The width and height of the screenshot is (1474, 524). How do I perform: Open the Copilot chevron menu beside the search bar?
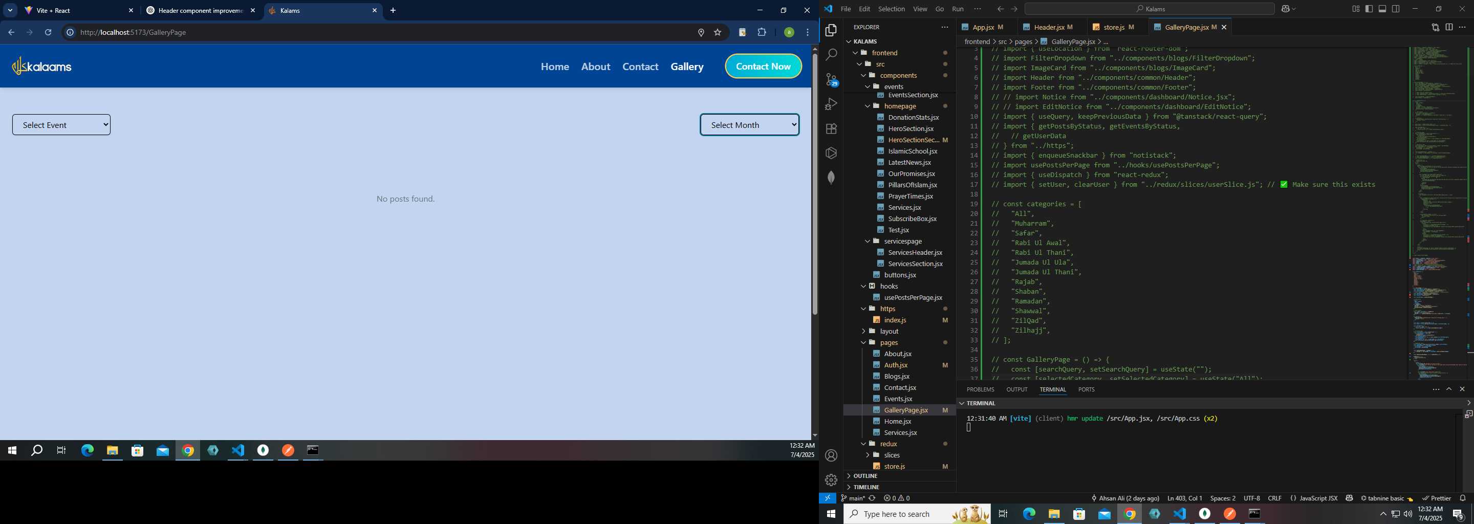pyautogui.click(x=1294, y=9)
